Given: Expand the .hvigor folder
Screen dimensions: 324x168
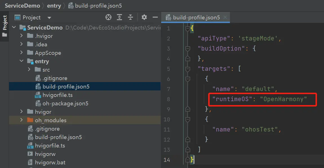Looking at the screenshot, I should click(x=21, y=35).
